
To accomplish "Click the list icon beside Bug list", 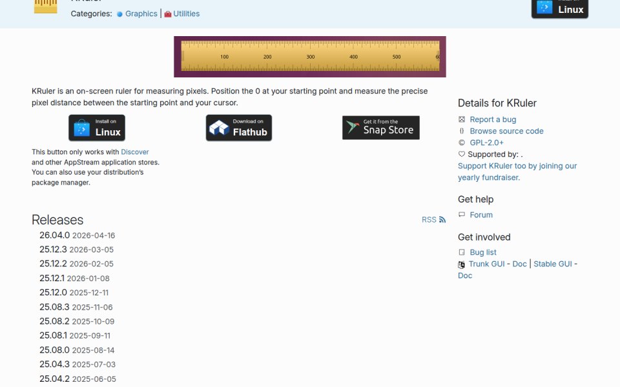I will click(x=461, y=252).
